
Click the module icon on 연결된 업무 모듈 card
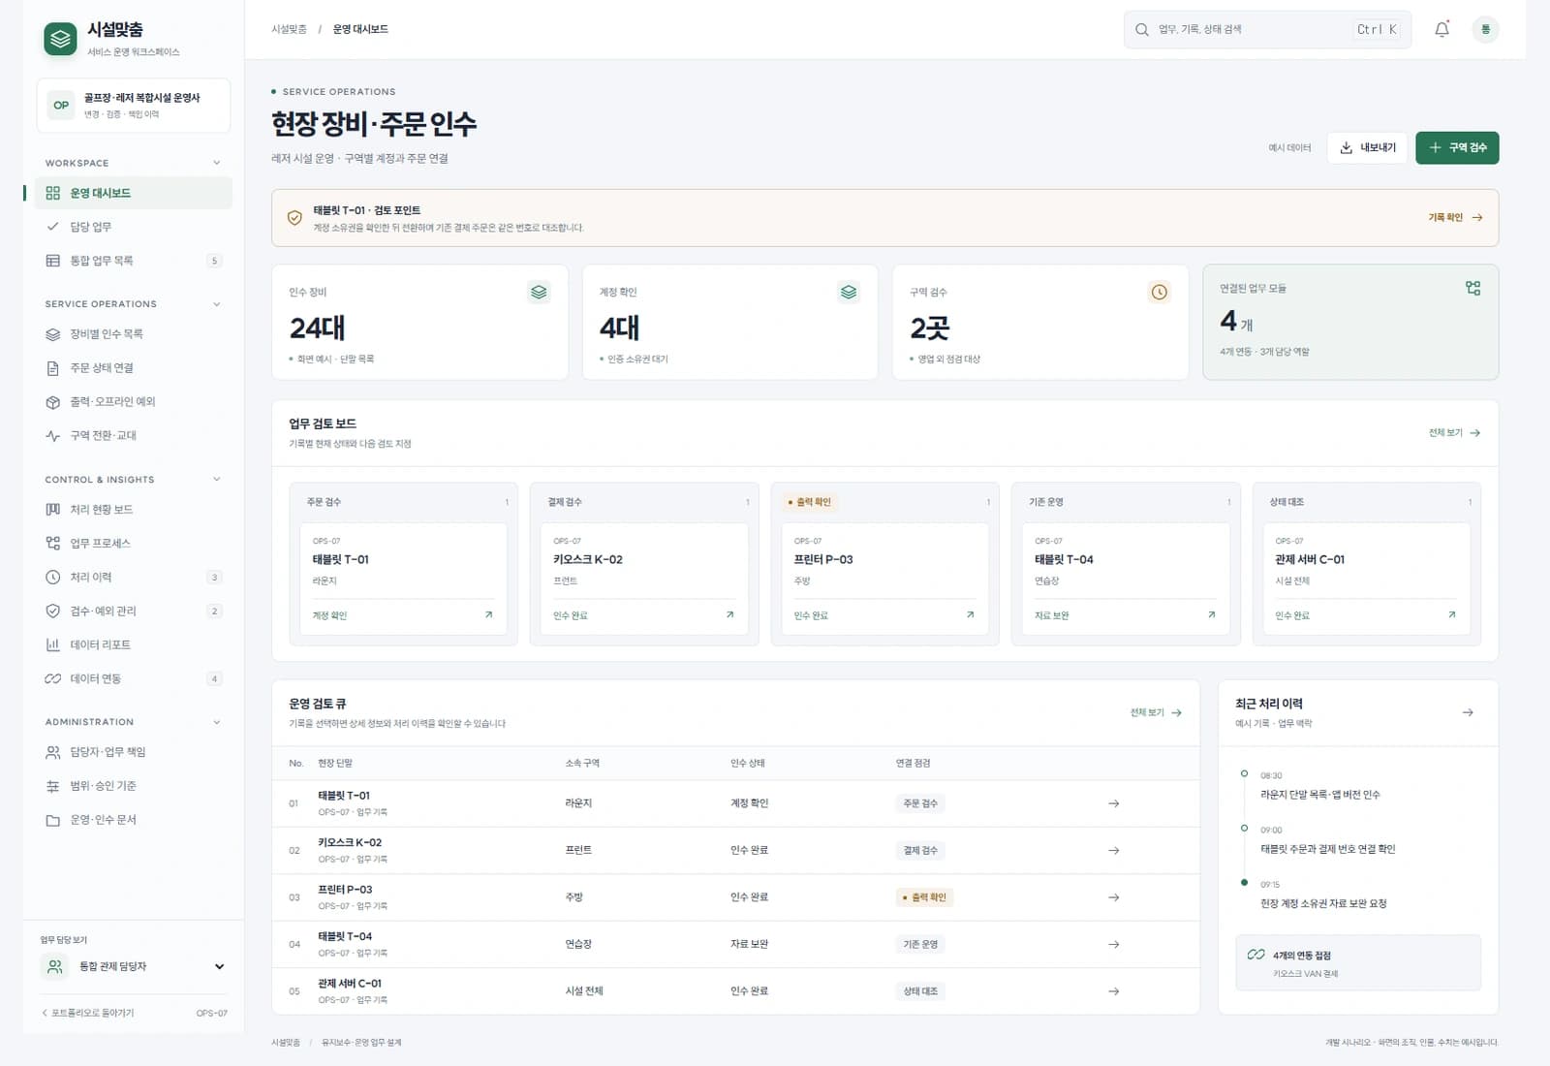coord(1472,288)
